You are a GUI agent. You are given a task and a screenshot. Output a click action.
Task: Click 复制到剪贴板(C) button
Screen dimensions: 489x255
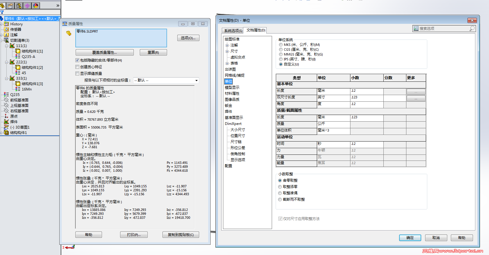[x=181, y=235]
